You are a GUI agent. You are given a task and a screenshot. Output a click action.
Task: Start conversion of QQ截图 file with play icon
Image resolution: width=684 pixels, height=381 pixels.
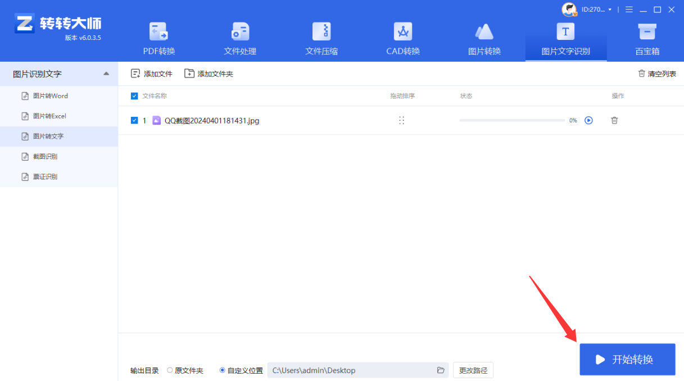[x=588, y=120]
